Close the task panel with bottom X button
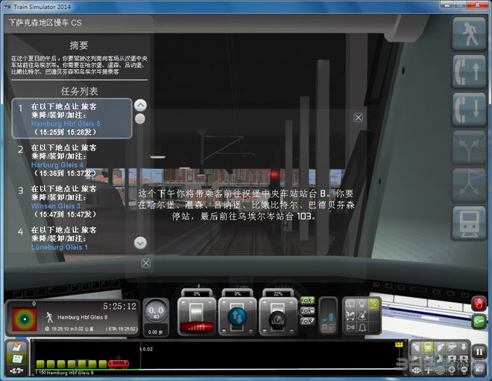The height and width of the screenshot is (381, 492). point(145,263)
